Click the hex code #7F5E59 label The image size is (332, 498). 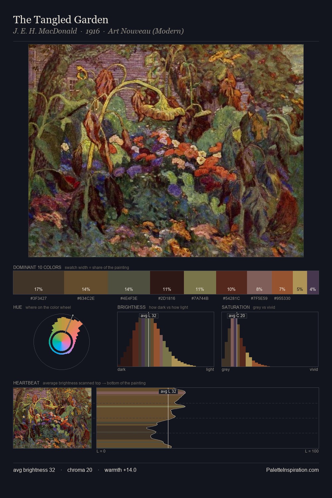[x=259, y=298]
